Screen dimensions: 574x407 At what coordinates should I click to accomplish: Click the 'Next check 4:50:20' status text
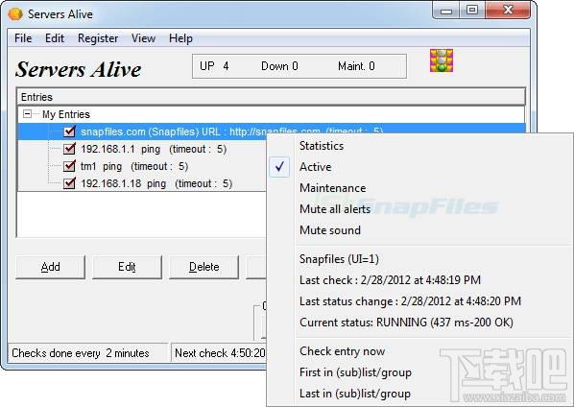(x=220, y=353)
